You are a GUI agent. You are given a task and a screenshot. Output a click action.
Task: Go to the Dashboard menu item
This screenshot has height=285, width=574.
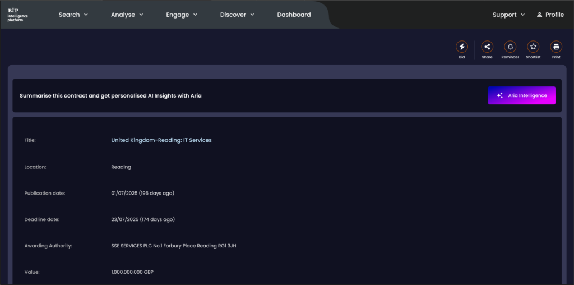tap(294, 15)
